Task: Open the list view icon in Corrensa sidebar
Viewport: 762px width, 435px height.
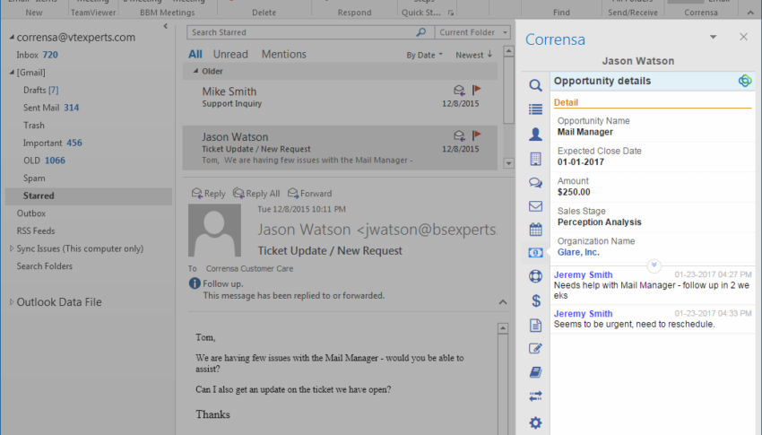Action: 535,109
